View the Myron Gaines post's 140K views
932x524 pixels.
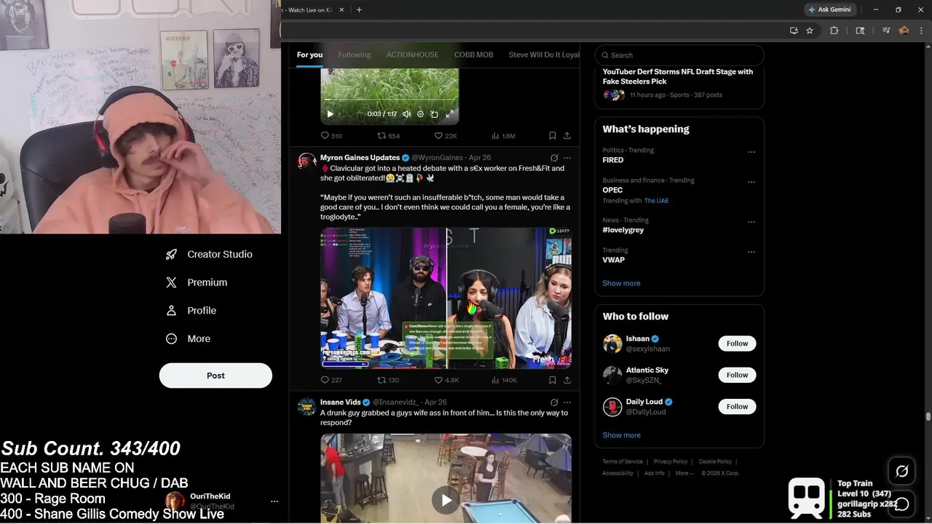click(504, 380)
